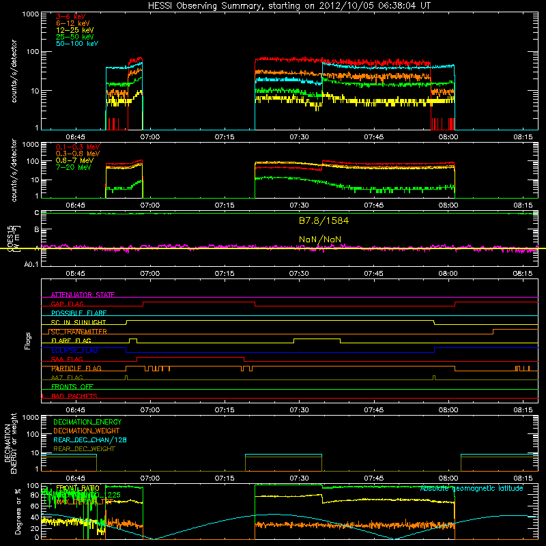Click the 07:30 tick under the keV panel

coord(299,137)
